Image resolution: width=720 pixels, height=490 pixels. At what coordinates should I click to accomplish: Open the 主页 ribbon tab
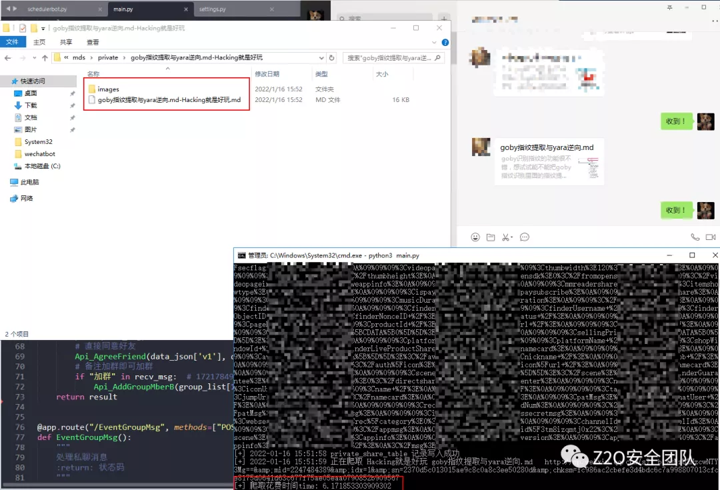39,42
